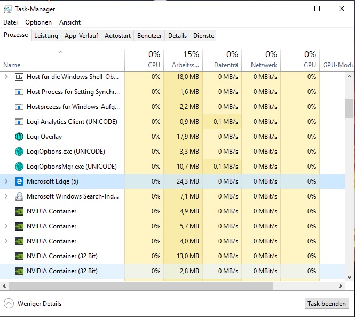Screen dimensions: 355x317
Task: Click the NVIDIA icon of the 4,0 MB container
Action: 19,241
